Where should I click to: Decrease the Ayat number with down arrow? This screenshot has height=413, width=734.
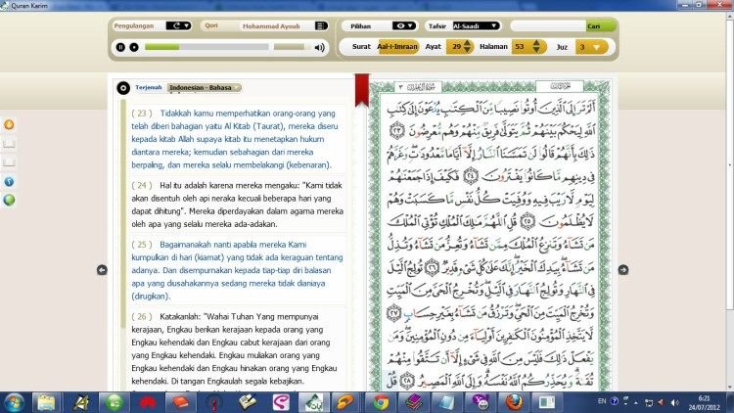467,50
